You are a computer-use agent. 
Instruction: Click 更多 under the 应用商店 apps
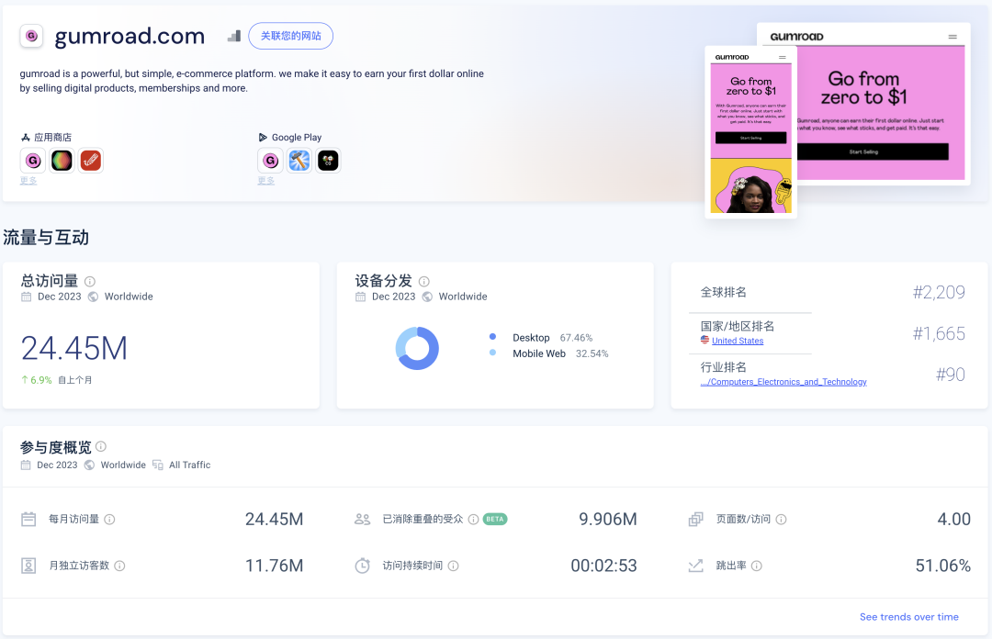click(28, 181)
